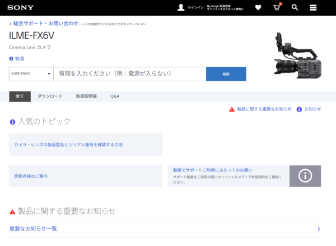Click the サポート動画をご利用の際には description text

coord(227,180)
